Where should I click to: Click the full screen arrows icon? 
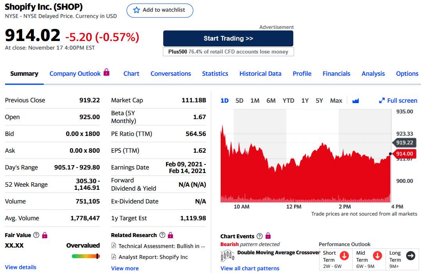[x=382, y=100]
